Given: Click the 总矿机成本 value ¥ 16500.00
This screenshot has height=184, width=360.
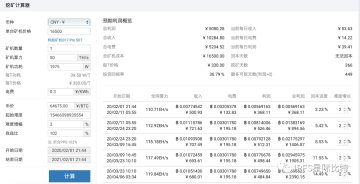Looking at the screenshot, I should pyautogui.click(x=213, y=56).
